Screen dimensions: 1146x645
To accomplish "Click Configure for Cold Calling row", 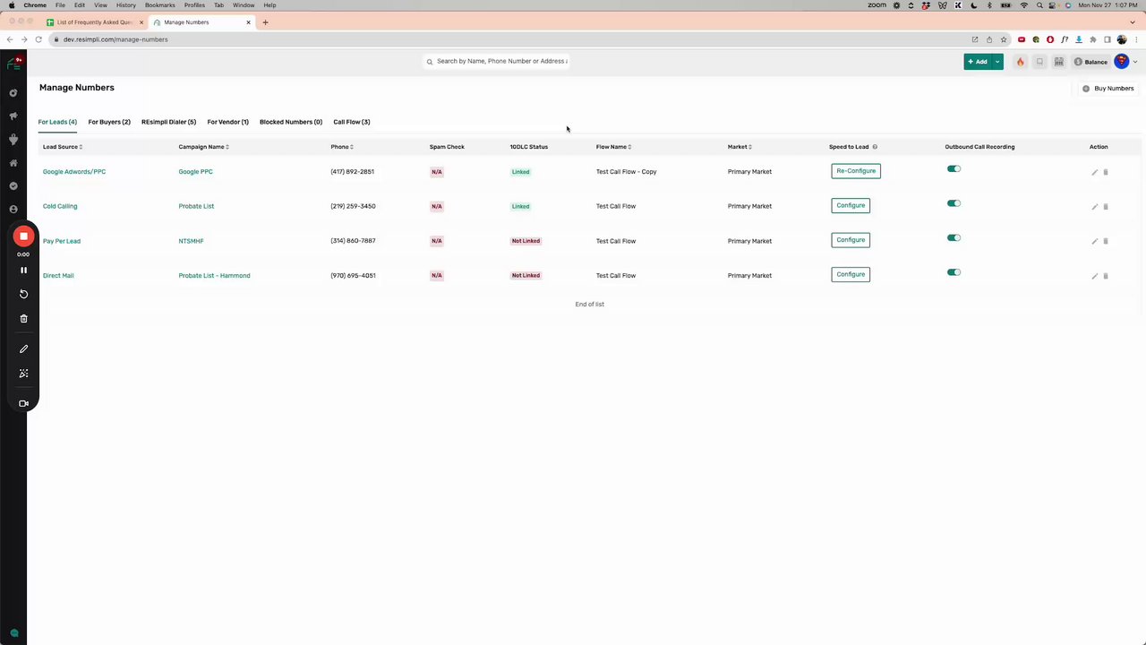I will pos(851,206).
